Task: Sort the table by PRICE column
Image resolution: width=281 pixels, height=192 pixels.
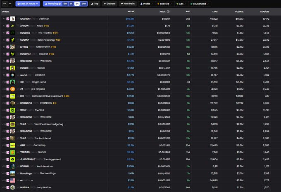Action: (162, 12)
